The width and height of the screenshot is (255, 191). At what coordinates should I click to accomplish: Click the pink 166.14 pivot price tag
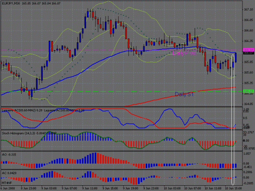click(x=248, y=50)
